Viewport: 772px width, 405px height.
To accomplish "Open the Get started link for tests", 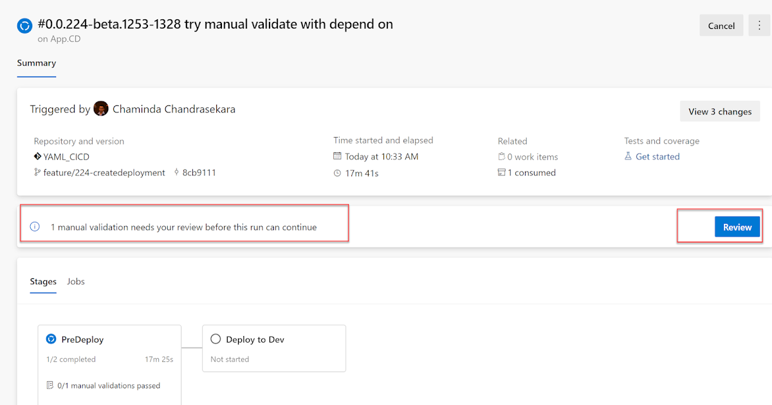I will coord(657,156).
